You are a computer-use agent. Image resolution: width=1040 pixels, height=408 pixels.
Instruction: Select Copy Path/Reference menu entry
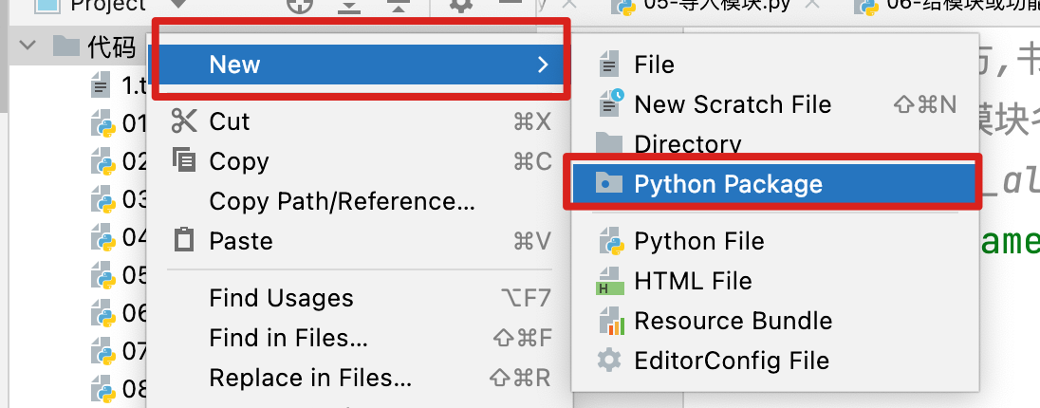(342, 201)
